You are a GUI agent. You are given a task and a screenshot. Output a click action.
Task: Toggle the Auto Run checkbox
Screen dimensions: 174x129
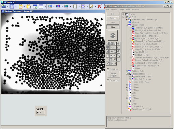click(108, 69)
